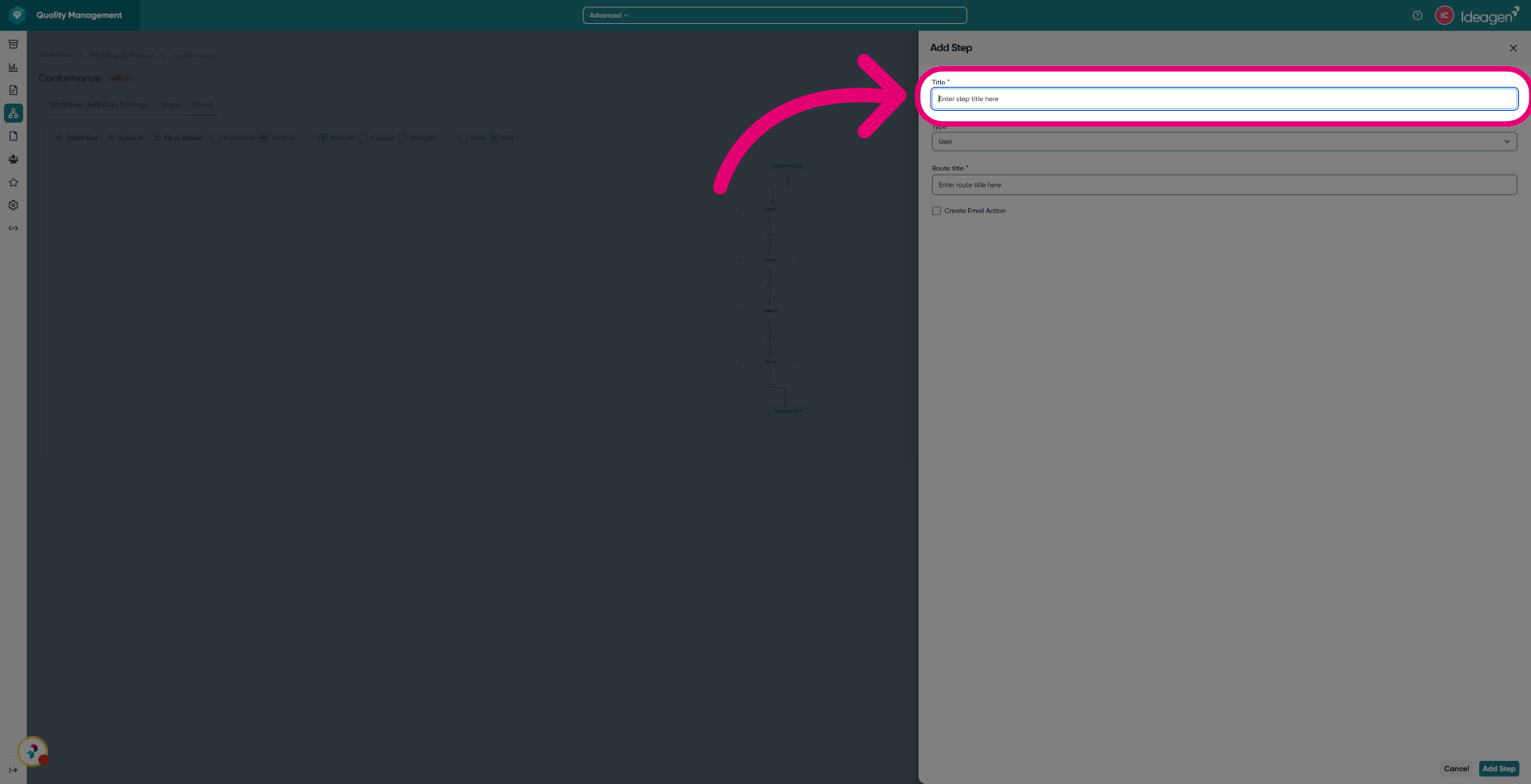Click the Title input field

point(1224,99)
